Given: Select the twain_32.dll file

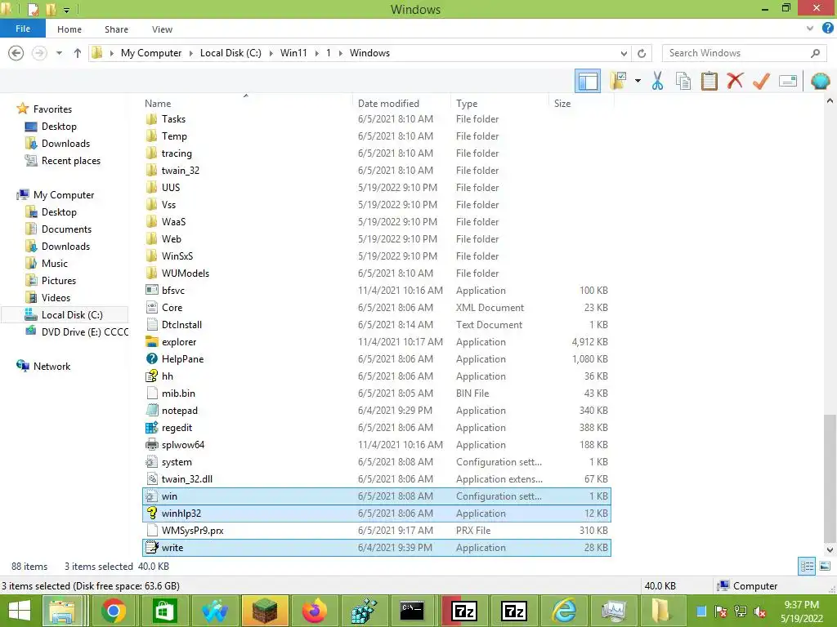Looking at the screenshot, I should [x=187, y=478].
